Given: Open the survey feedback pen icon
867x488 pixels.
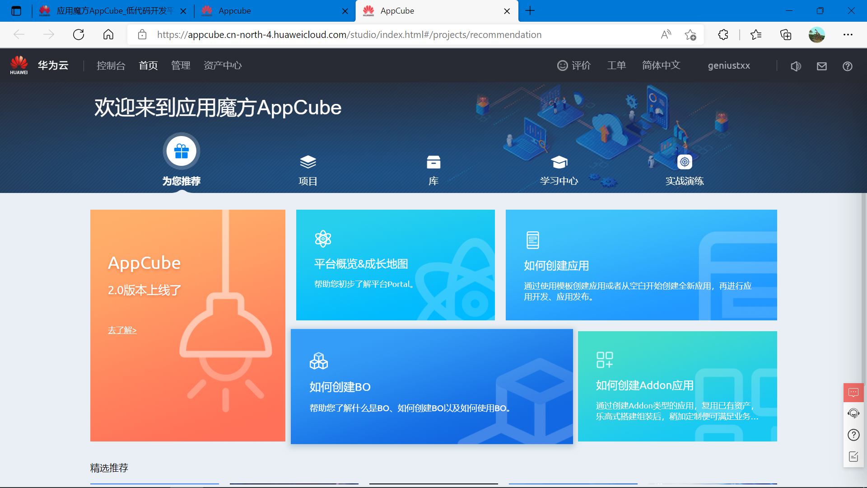Looking at the screenshot, I should pos(853,456).
